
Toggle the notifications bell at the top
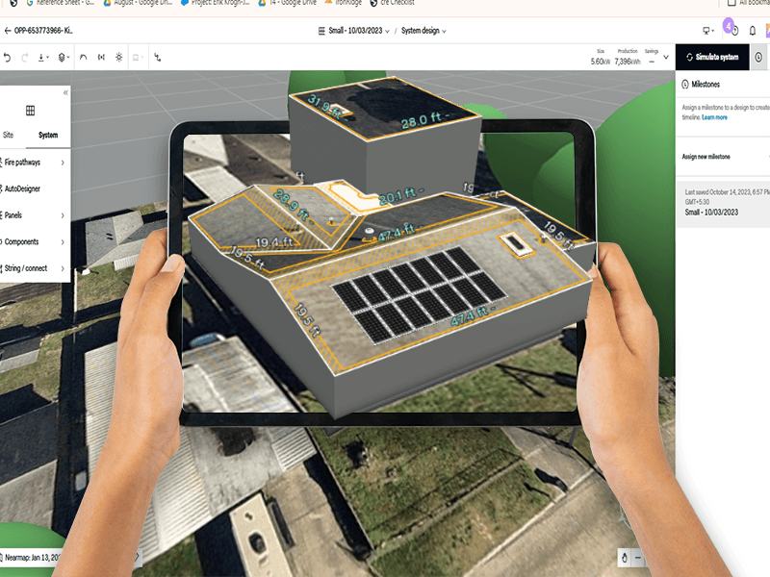tap(753, 31)
